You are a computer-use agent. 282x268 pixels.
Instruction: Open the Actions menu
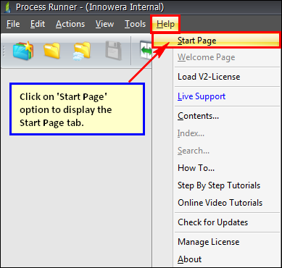[x=70, y=24]
